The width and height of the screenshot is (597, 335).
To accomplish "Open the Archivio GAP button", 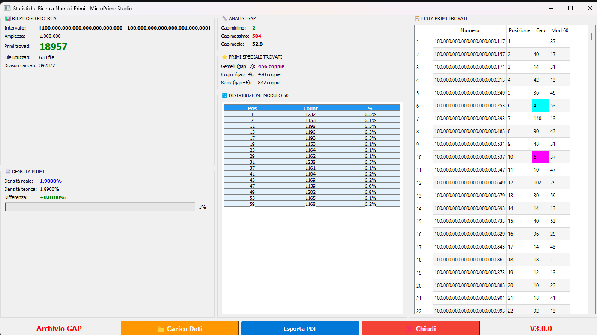I will (x=59, y=329).
